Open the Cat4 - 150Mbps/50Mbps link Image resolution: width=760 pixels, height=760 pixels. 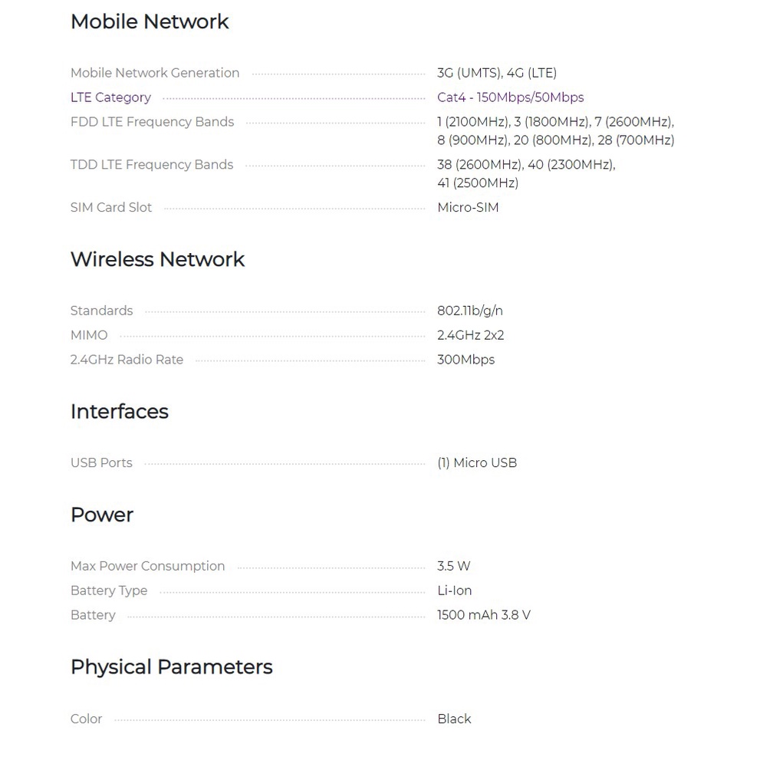[510, 97]
